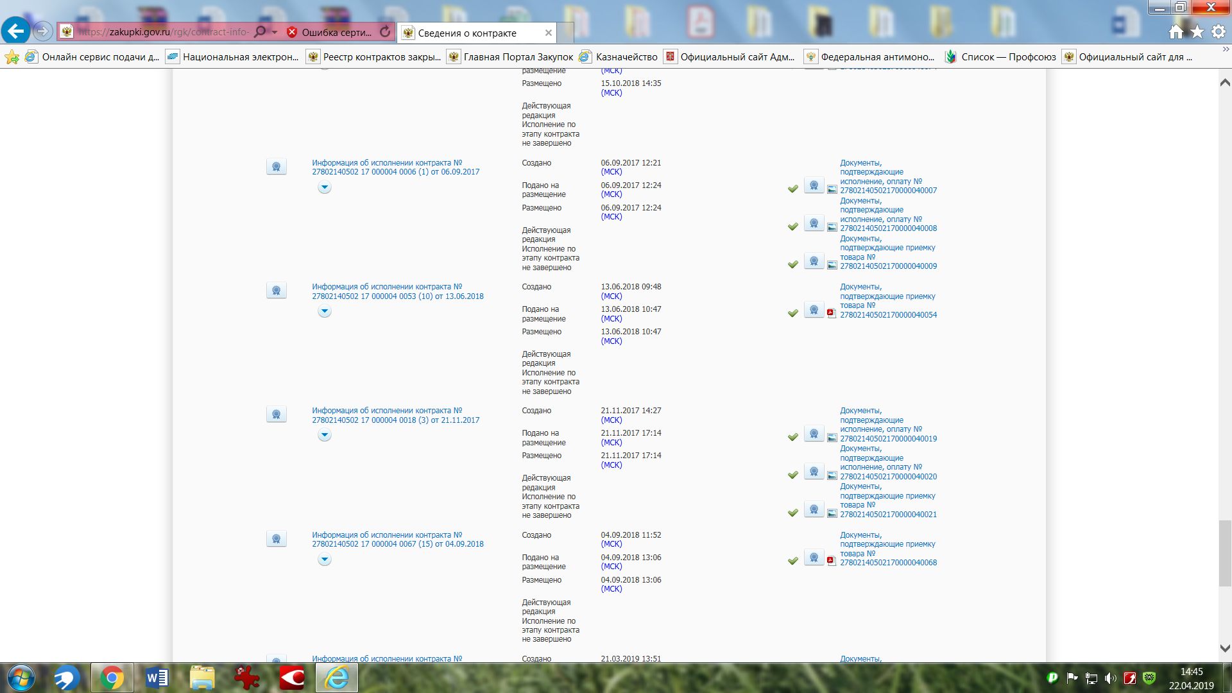Click refresh button in address bar
Viewport: 1232px width, 693px height.
pyautogui.click(x=385, y=31)
